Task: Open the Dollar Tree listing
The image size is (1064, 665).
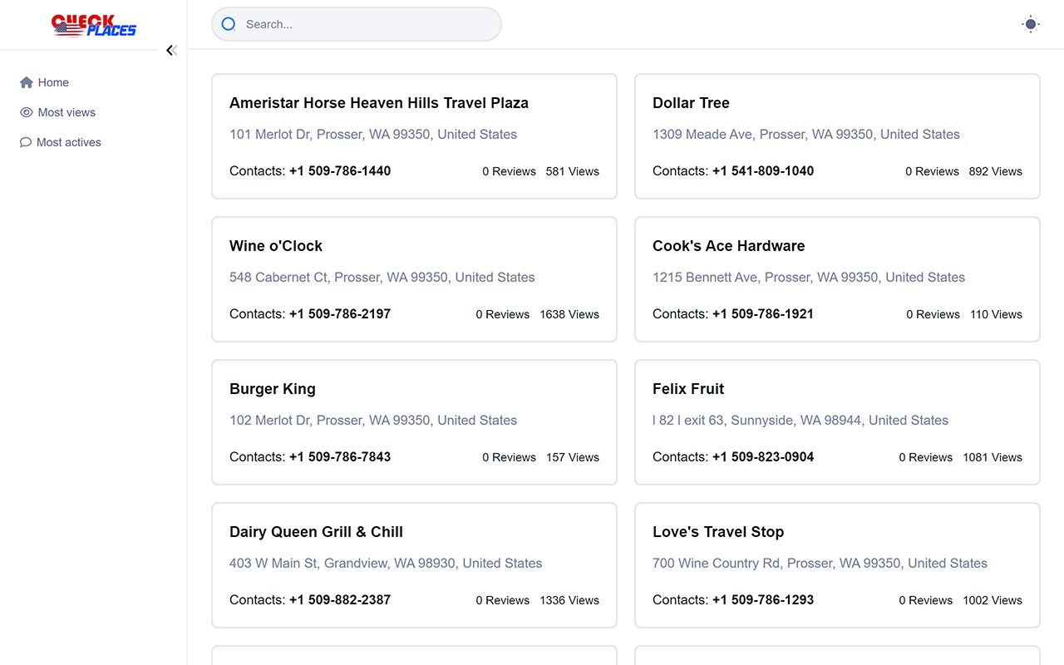Action: point(691,103)
